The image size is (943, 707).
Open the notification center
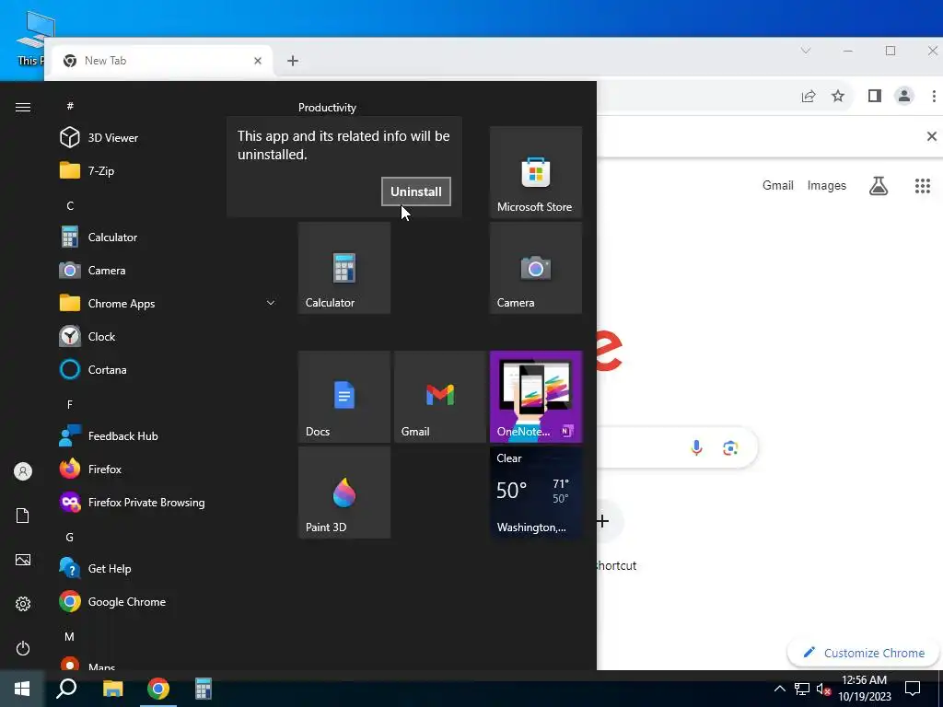tap(913, 689)
